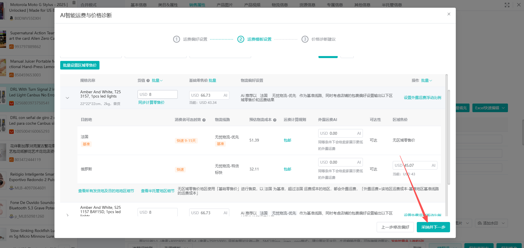Switch to the 销售属性 tab

197,5
